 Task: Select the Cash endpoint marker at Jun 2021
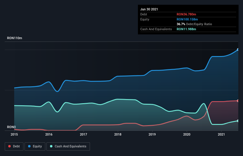(238, 121)
